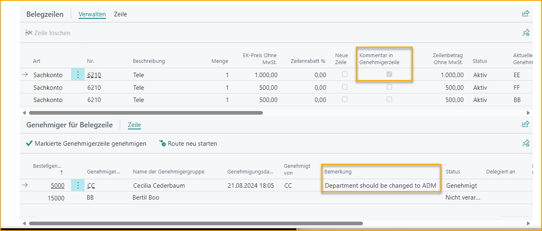Image resolution: width=542 pixels, height=231 pixels.
Task: Click Menge column header
Action: click(x=220, y=61)
